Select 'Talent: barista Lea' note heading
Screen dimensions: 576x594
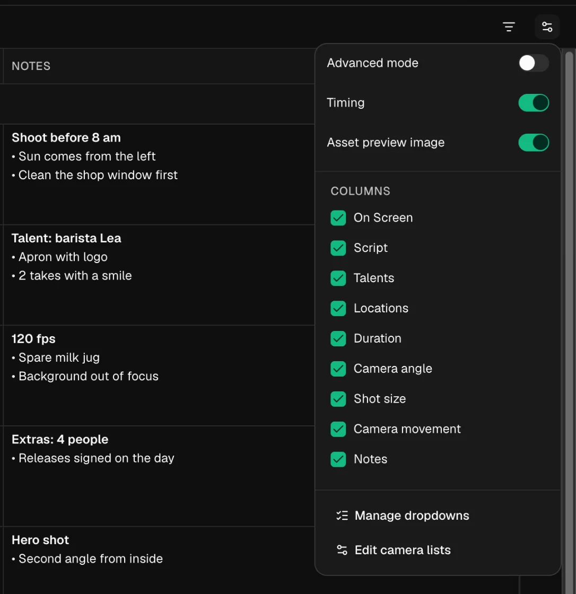pyautogui.click(x=66, y=238)
